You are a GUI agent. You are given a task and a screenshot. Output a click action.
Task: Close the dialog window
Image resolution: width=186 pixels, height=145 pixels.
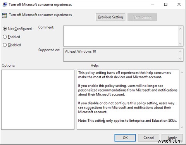(x=179, y=4)
